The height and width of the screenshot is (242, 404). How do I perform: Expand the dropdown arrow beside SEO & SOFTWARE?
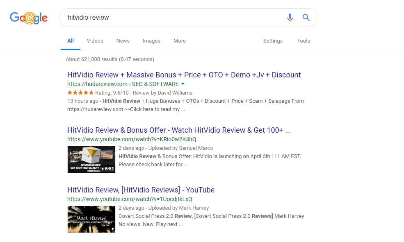pyautogui.click(x=183, y=84)
